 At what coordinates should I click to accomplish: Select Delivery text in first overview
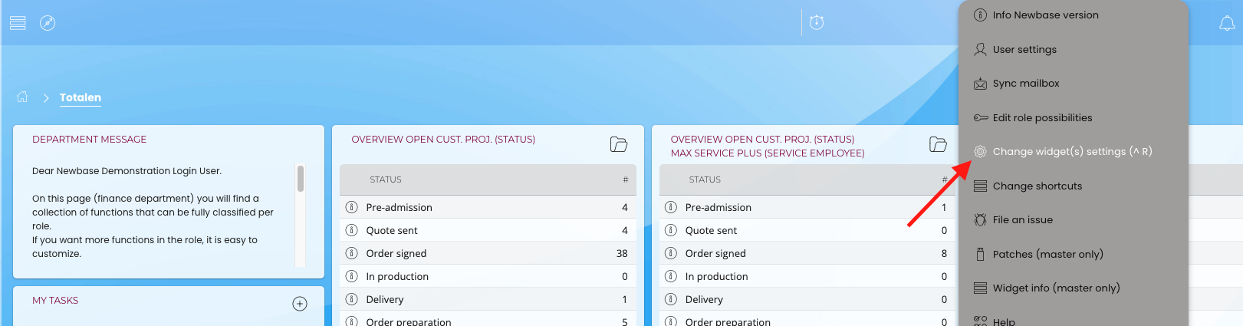(385, 299)
